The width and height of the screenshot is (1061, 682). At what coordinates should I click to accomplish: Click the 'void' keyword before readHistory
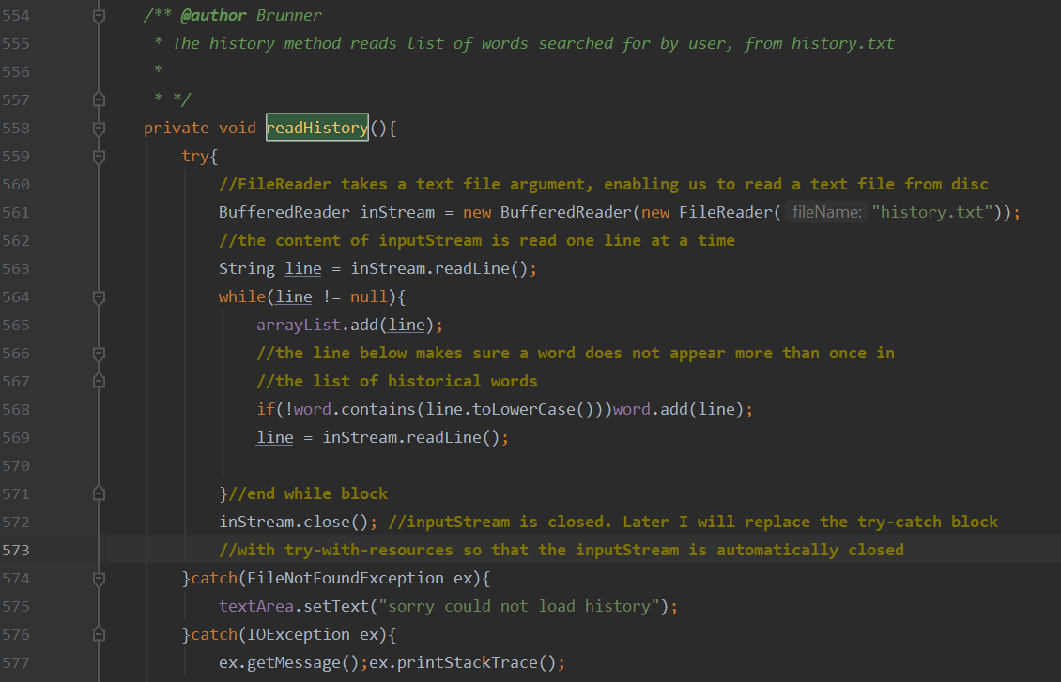(x=237, y=128)
